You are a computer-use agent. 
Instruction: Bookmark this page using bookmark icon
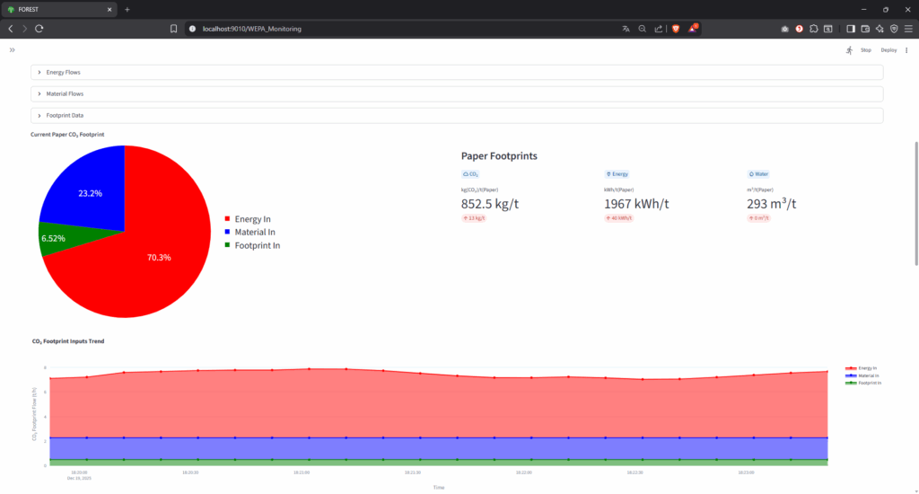(x=174, y=29)
